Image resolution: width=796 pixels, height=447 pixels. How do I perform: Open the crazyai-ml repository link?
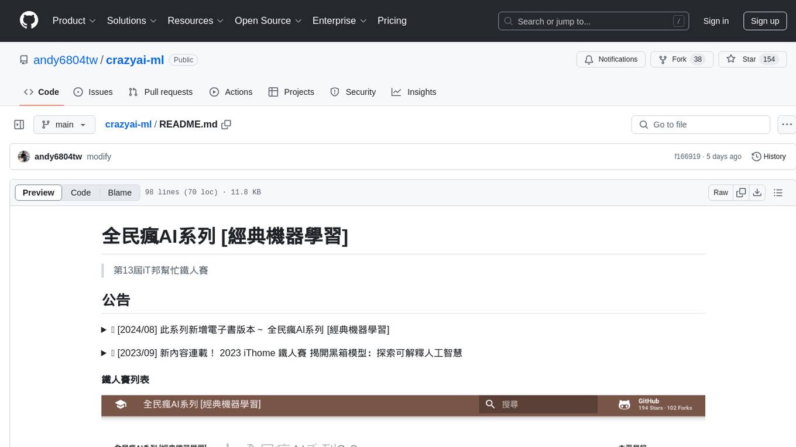point(135,60)
